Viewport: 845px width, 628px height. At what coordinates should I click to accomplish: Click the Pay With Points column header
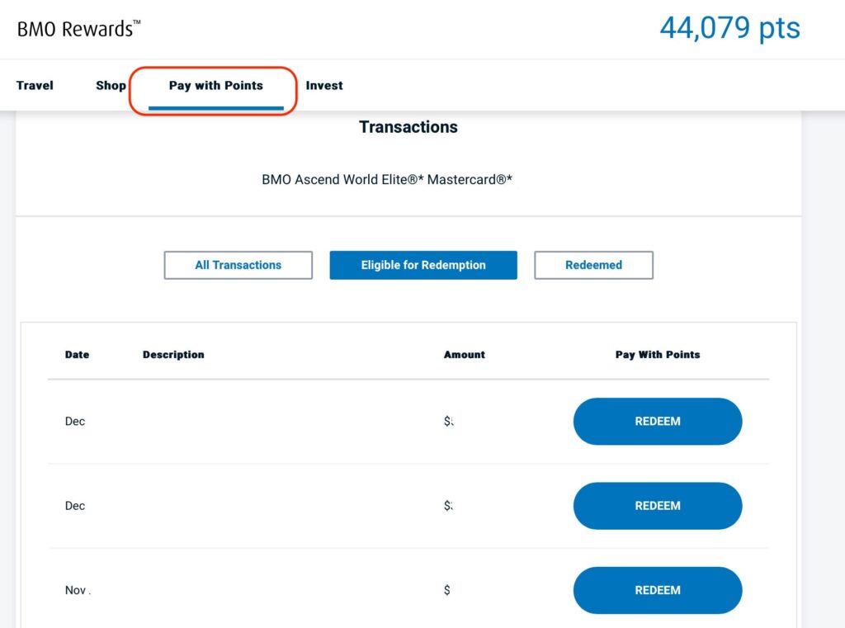657,355
